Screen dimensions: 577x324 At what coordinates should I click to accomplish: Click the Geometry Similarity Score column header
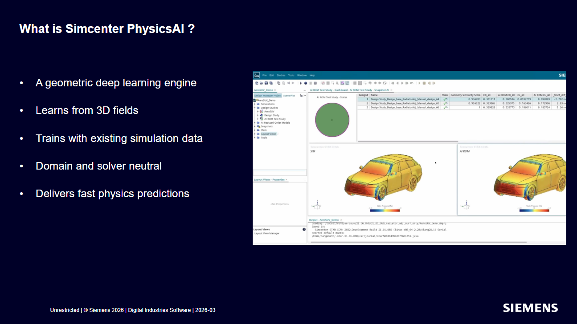tap(466, 95)
